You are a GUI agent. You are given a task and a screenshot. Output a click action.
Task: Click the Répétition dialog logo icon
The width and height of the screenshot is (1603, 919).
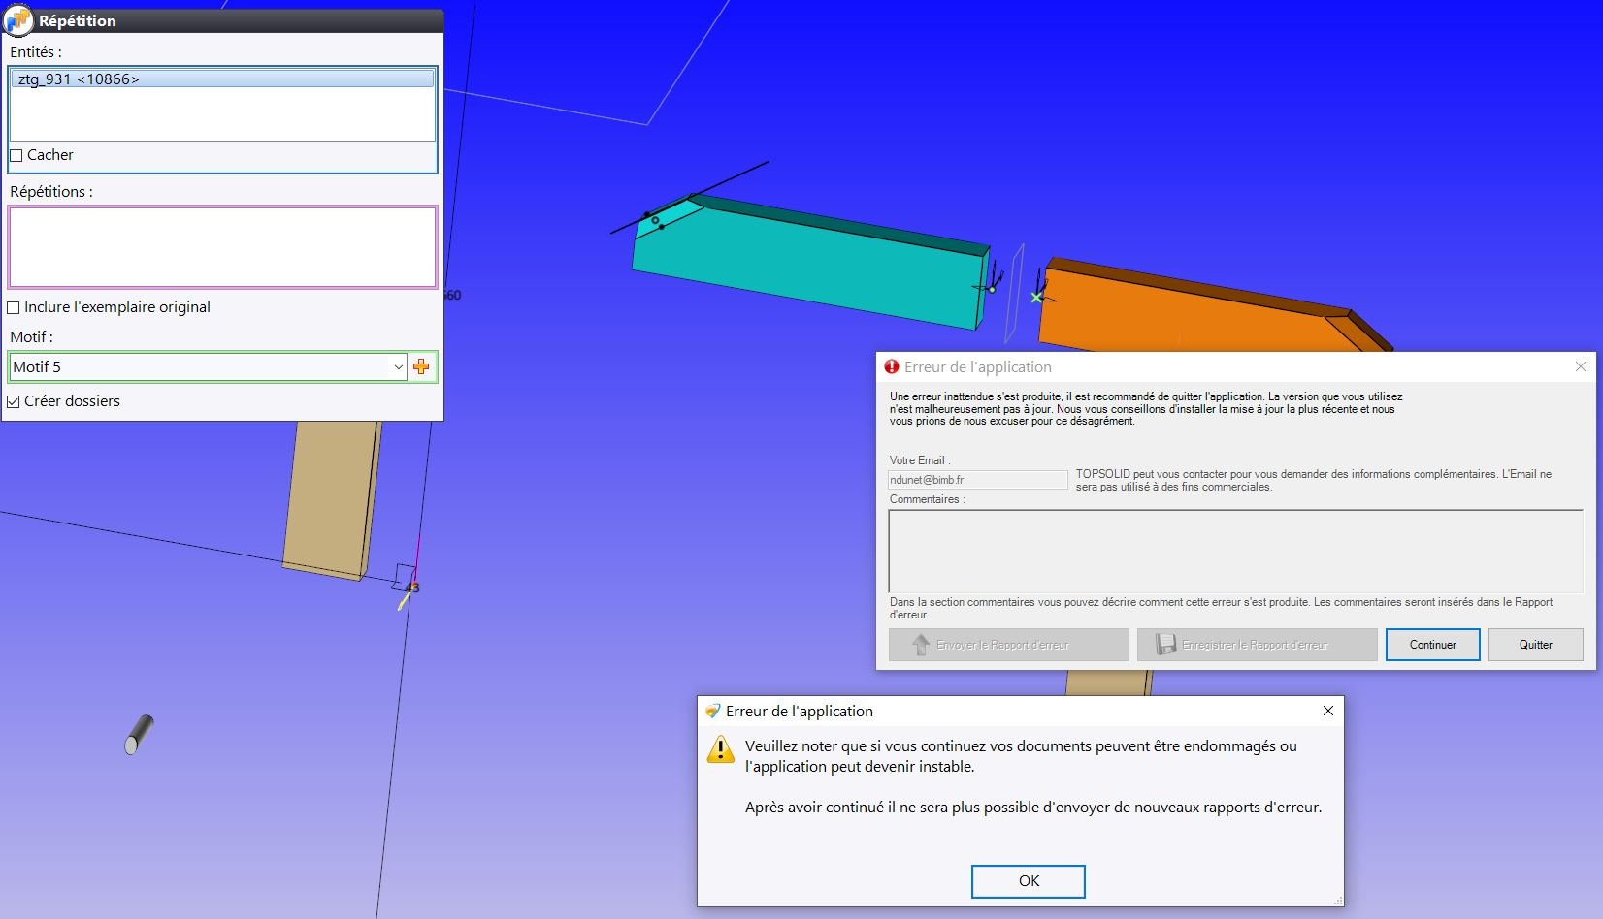pos(18,19)
